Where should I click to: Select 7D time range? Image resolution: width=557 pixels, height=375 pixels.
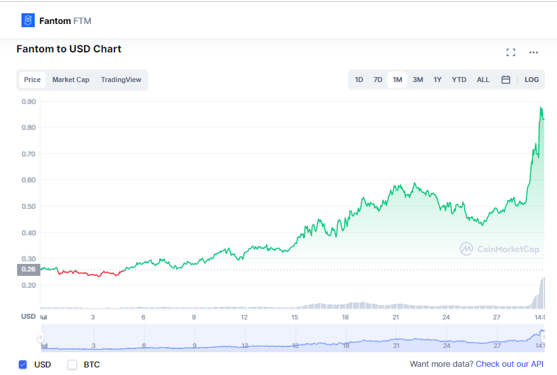pyautogui.click(x=378, y=80)
